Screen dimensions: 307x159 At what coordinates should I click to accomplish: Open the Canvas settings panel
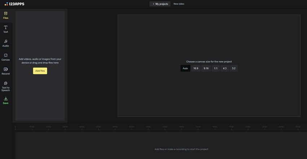coord(6,57)
